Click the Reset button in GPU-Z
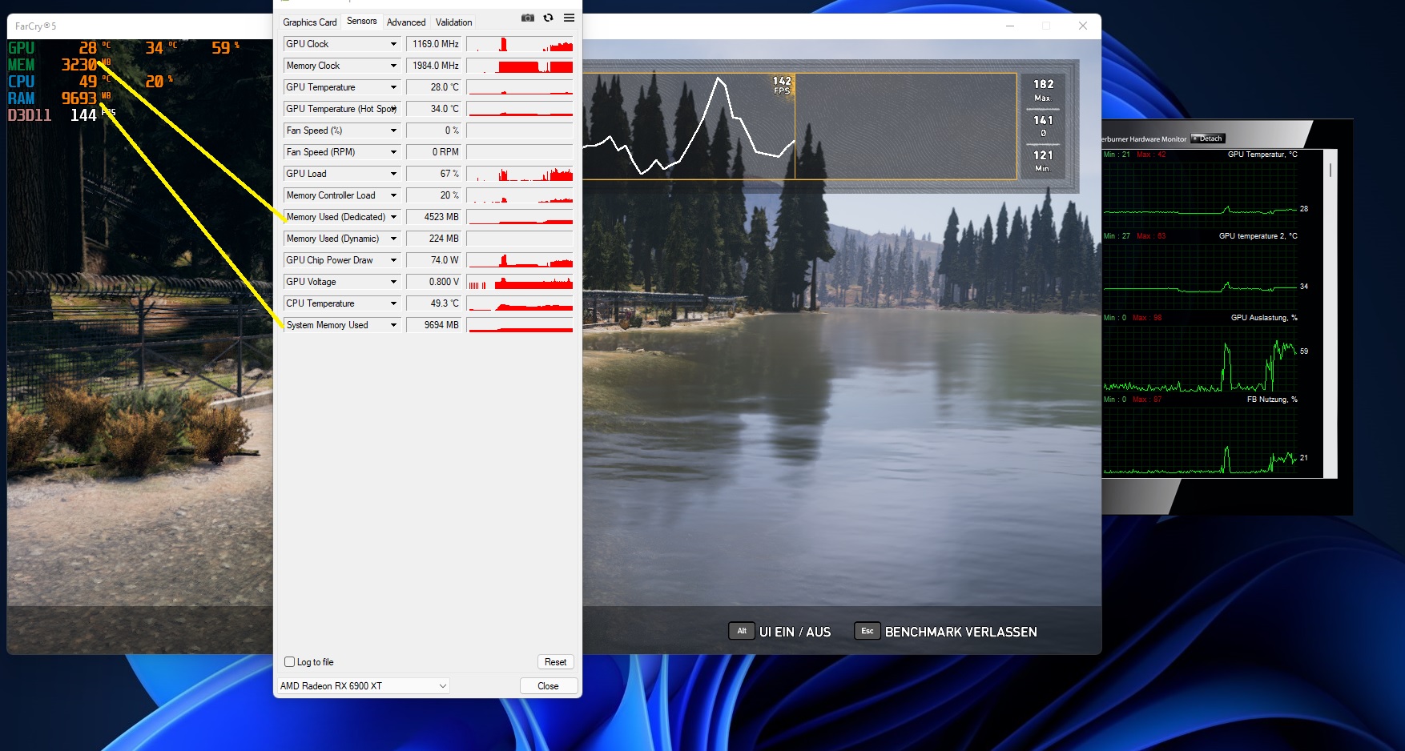This screenshot has width=1405, height=751. 555,662
